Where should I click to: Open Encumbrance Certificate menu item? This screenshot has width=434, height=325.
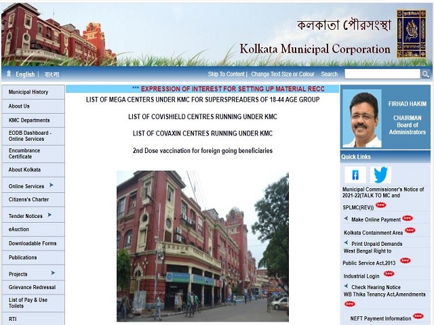pos(33,154)
